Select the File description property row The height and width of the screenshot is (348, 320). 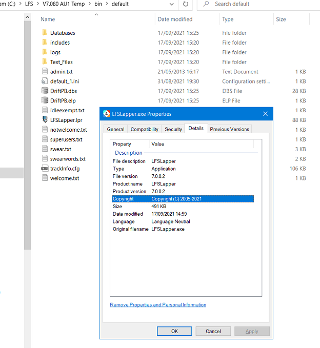pyautogui.click(x=183, y=161)
